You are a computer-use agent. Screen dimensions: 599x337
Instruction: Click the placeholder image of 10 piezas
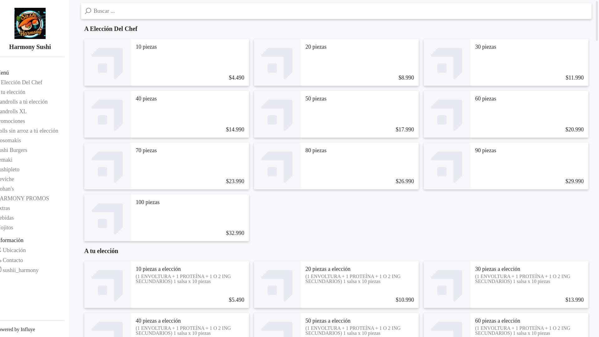(x=108, y=62)
